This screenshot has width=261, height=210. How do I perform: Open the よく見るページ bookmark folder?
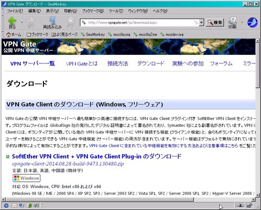coord(64,34)
